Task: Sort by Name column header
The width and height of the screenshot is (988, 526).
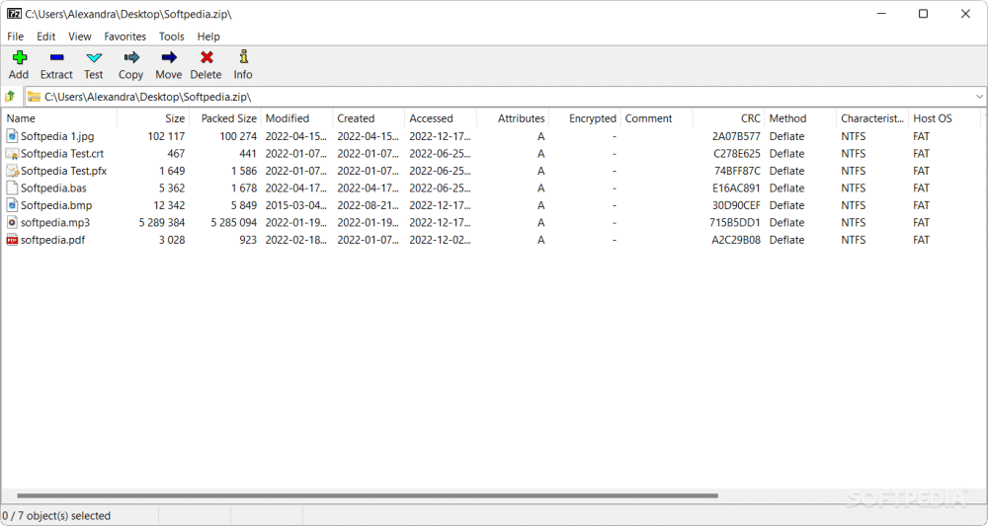Action: pos(59,118)
